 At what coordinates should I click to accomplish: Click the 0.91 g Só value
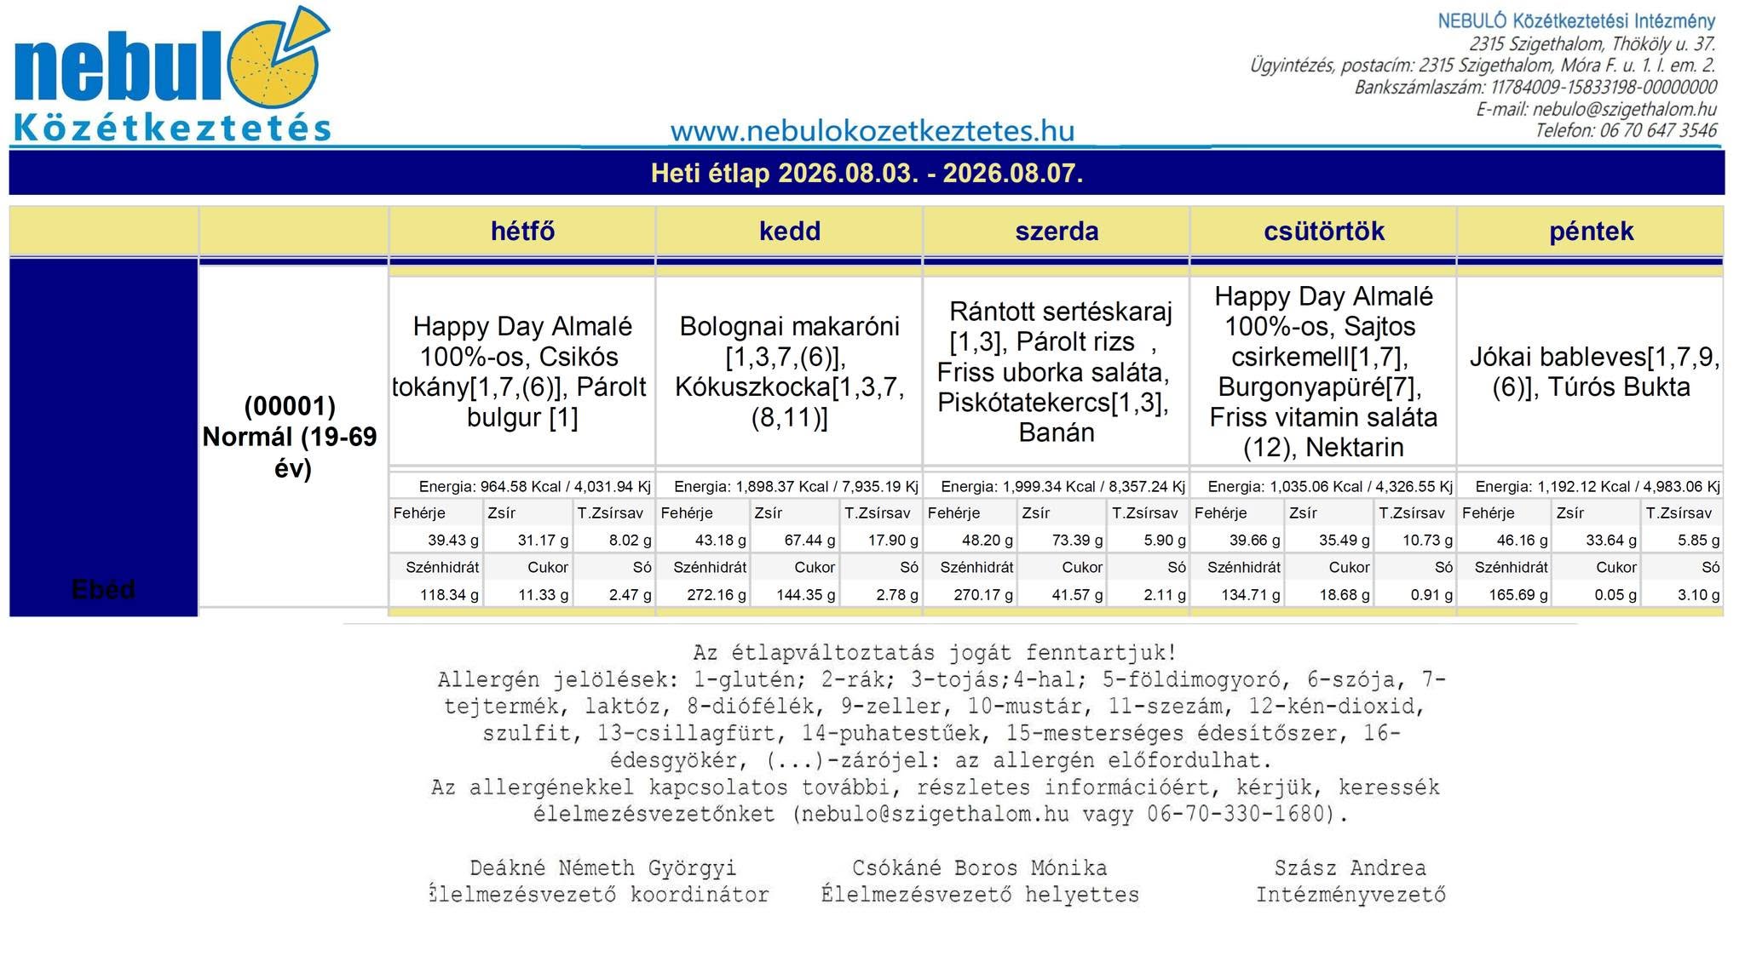(x=1431, y=595)
